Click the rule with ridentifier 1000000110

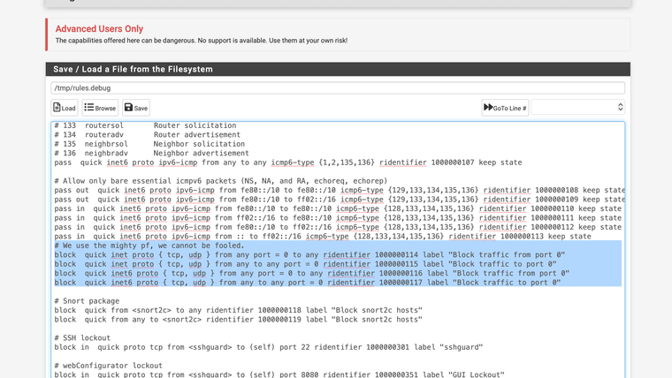[x=338, y=209]
